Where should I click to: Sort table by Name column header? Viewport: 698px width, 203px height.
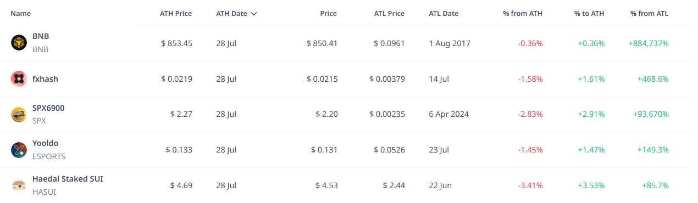coord(21,14)
